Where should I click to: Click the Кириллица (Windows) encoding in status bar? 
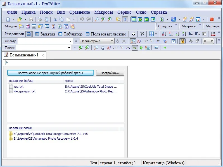click(163, 163)
